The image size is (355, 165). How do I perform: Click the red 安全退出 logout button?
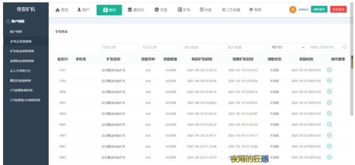[x=338, y=9]
